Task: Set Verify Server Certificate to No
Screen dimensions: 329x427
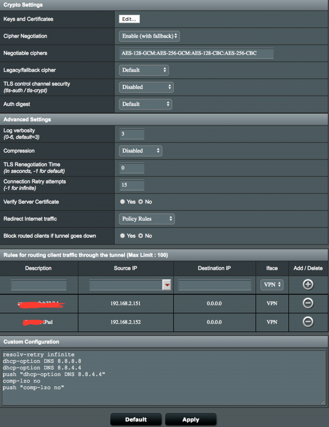Action: [141, 202]
